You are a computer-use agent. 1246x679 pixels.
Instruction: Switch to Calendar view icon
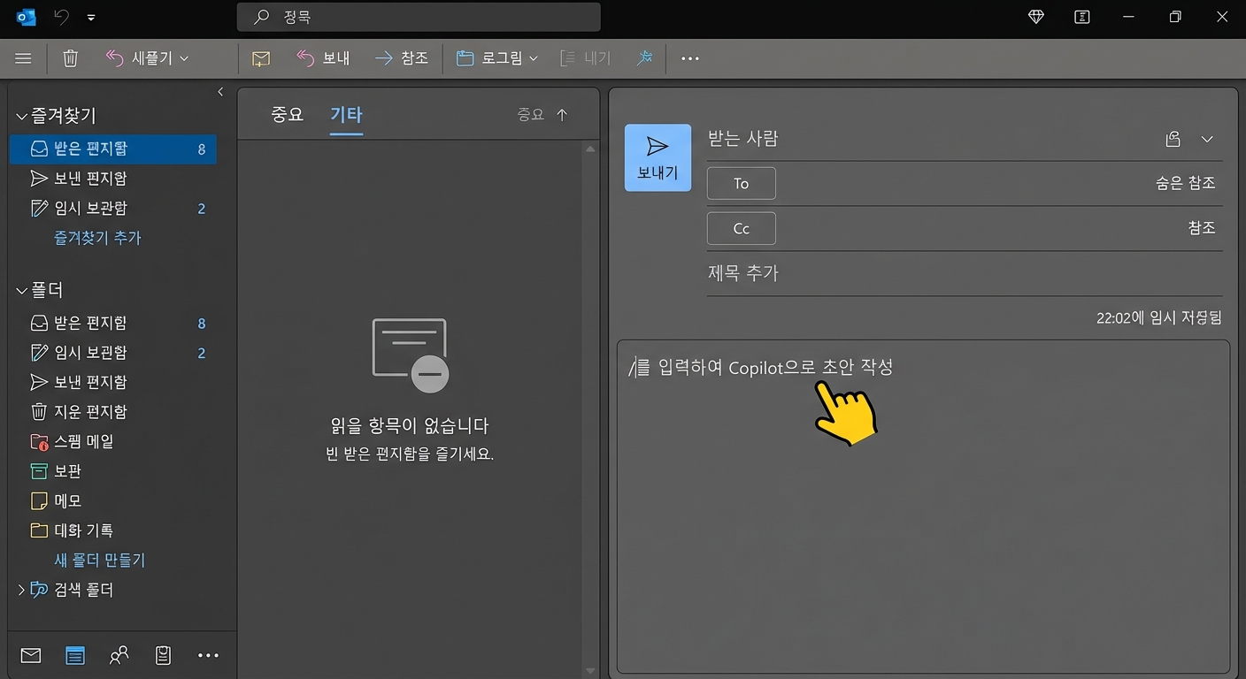click(x=75, y=655)
